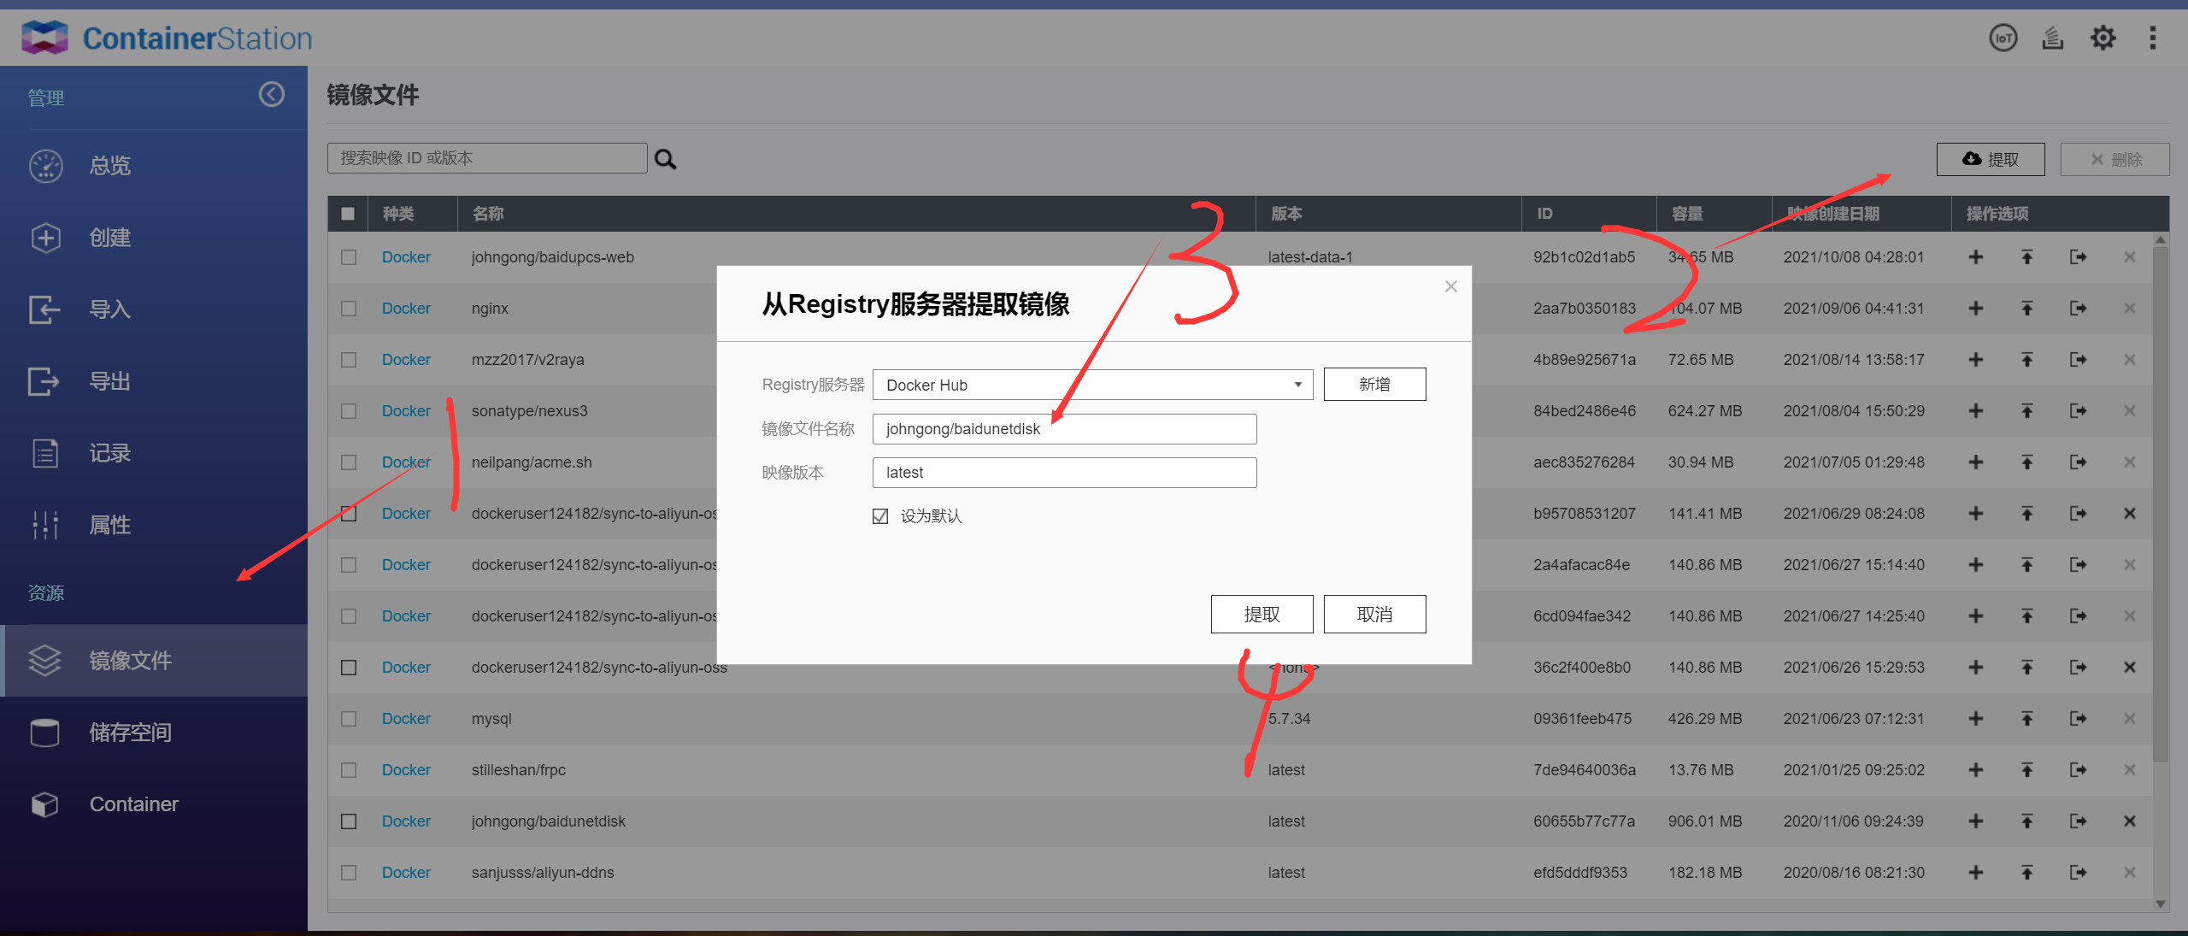Viewport: 2188px width, 936px height.
Task: Switch to the 储存空间 section
Action: [x=130, y=732]
